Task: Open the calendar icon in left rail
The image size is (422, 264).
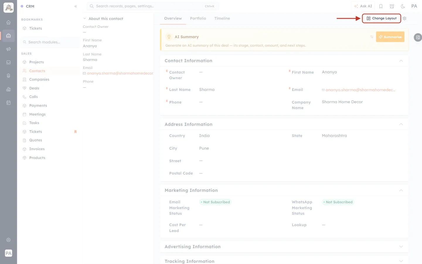Action: coord(8,103)
